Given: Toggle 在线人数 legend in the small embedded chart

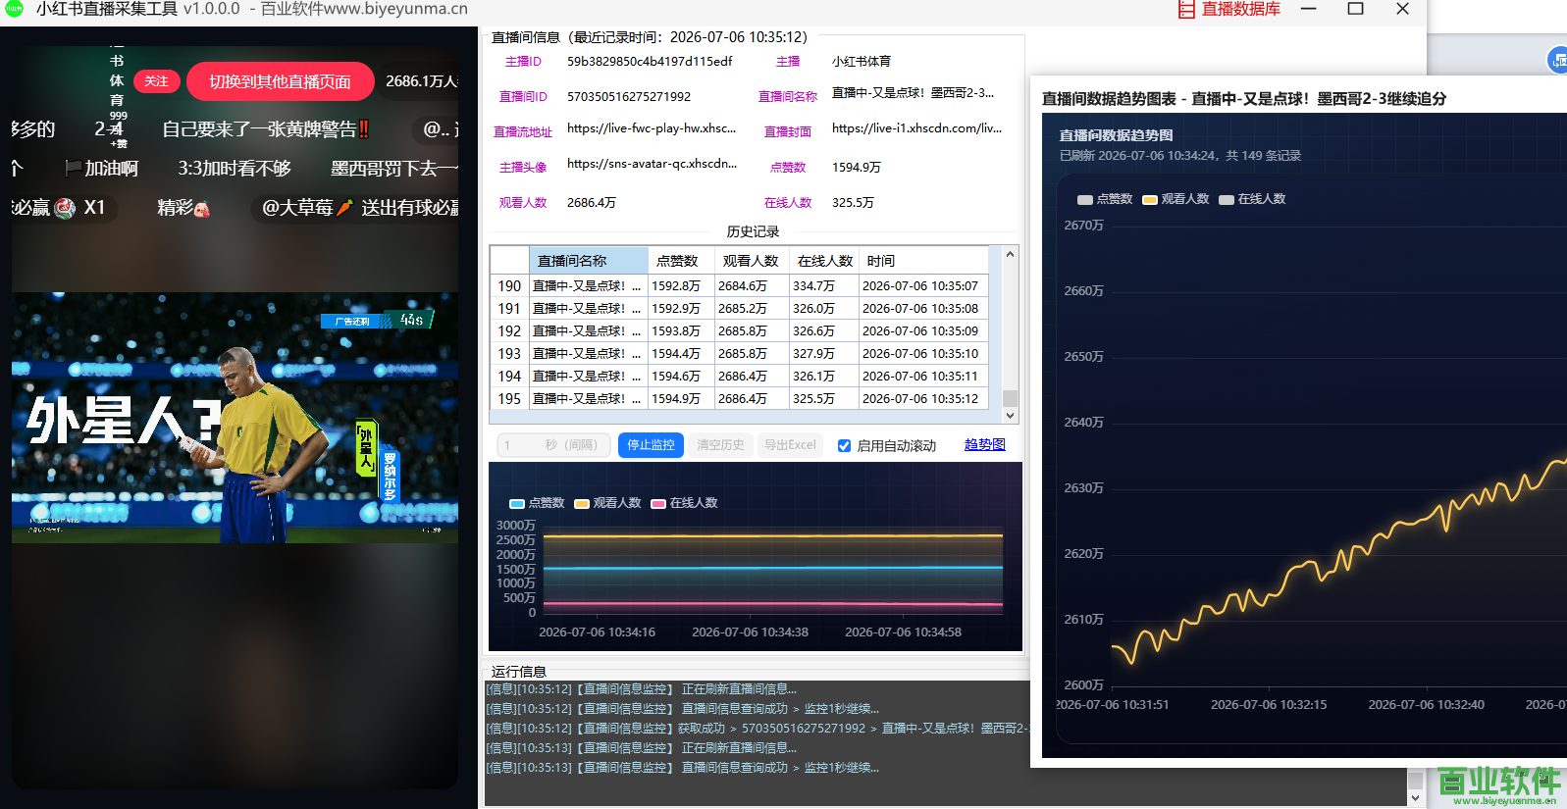Looking at the screenshot, I should pos(684,503).
